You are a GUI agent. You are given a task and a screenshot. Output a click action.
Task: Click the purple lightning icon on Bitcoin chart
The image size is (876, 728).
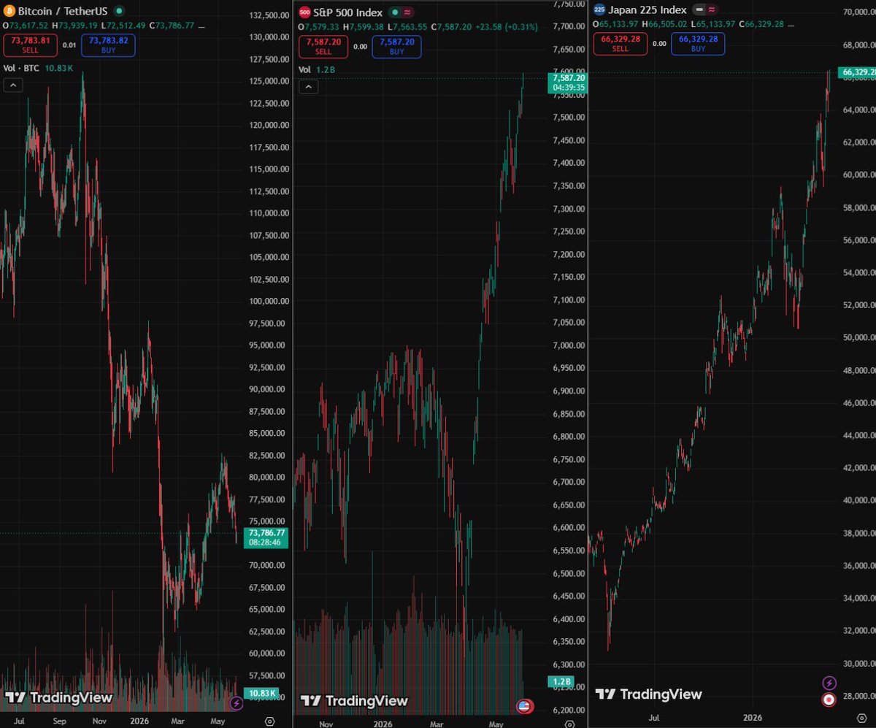237,704
